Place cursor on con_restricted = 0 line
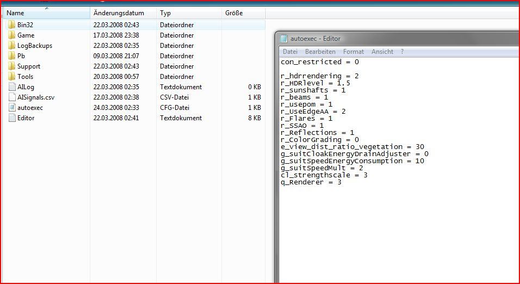The height and width of the screenshot is (284, 520). (320, 61)
